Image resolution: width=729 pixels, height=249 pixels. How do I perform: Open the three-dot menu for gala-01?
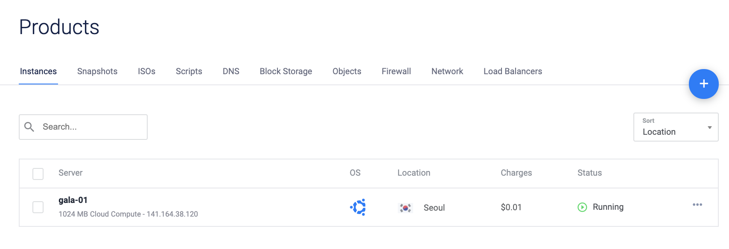[x=697, y=205]
